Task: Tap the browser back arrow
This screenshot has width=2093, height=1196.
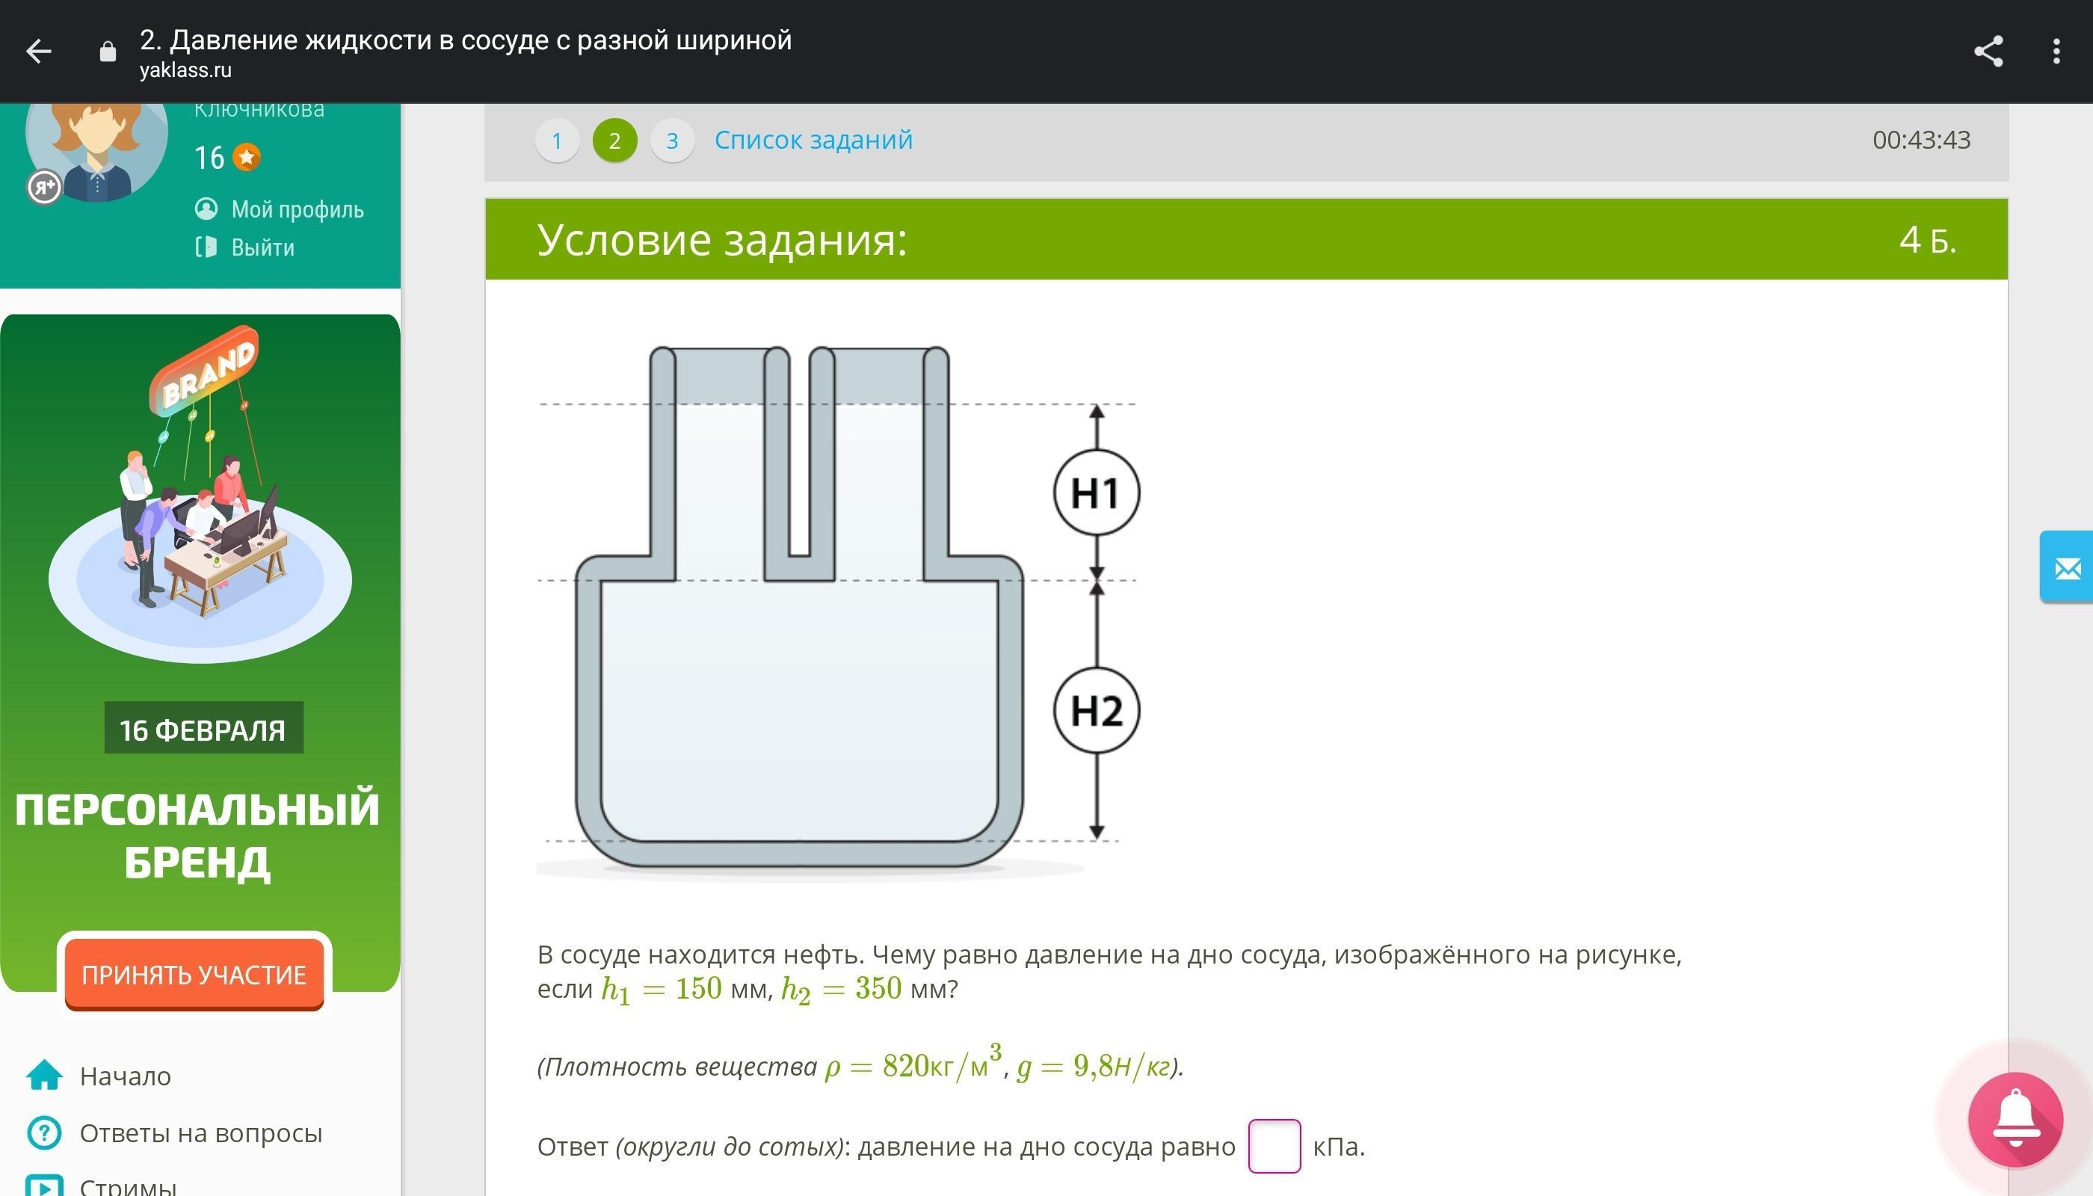Action: [x=39, y=52]
